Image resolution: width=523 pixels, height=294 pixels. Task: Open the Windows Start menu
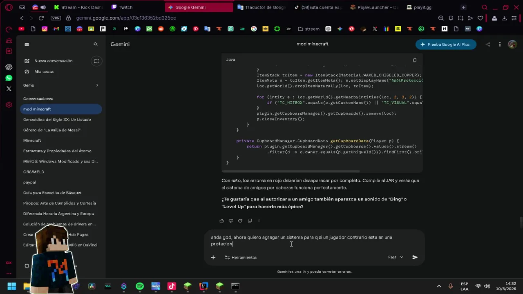(11, 286)
